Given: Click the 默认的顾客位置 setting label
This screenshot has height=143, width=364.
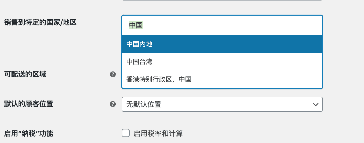Looking at the screenshot, I should [x=29, y=104].
